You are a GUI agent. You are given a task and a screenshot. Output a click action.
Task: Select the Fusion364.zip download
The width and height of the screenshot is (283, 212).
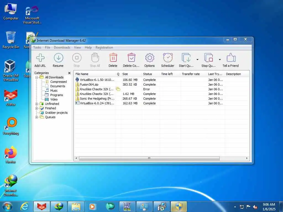point(161,84)
